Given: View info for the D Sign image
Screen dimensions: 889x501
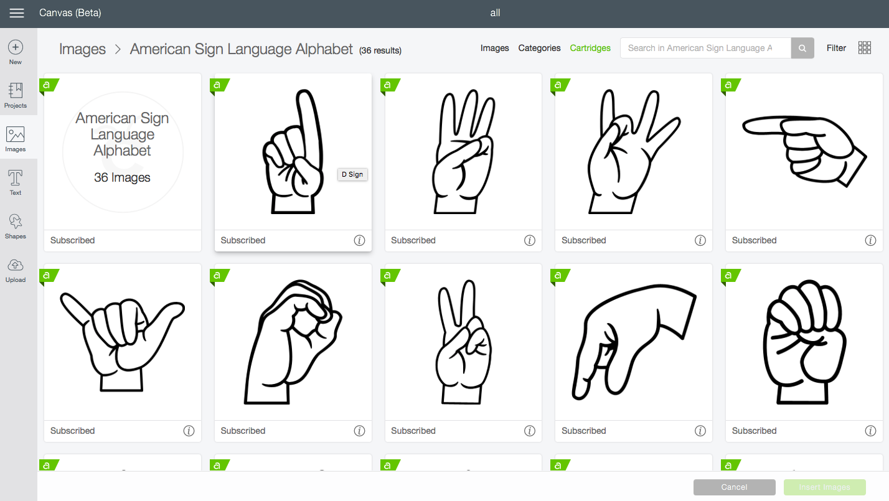Looking at the screenshot, I should (x=359, y=240).
